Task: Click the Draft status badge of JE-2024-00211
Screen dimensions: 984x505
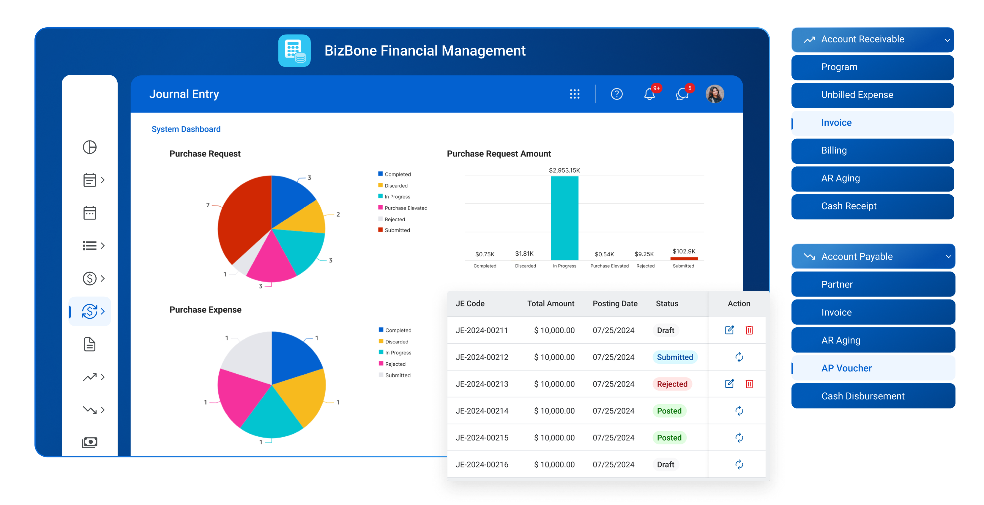Action: click(666, 330)
